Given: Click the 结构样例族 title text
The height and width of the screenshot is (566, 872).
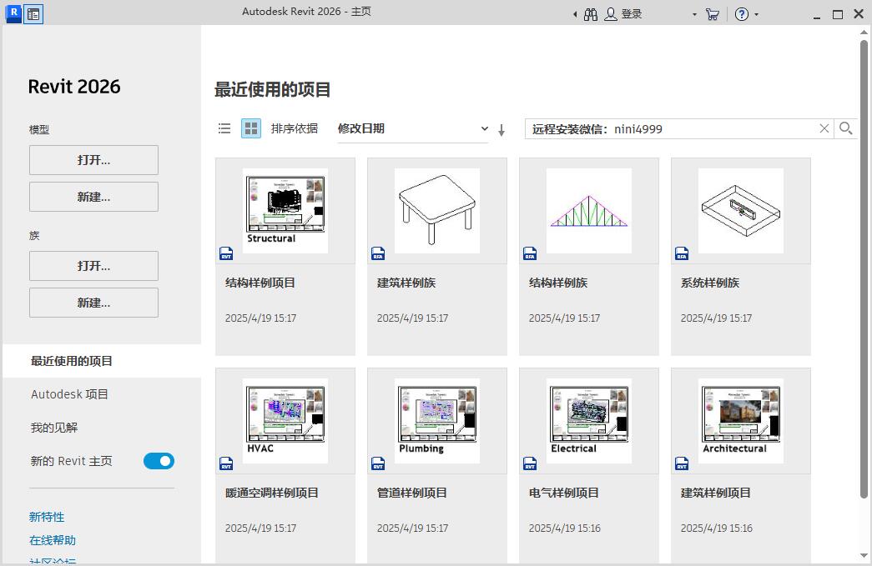Looking at the screenshot, I should [x=557, y=283].
